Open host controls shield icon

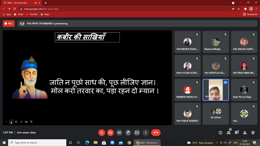[x=253, y=132]
